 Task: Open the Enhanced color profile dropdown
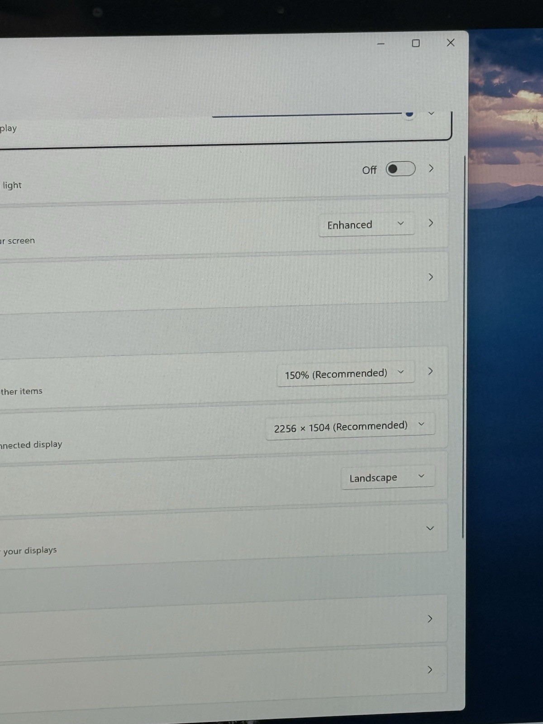click(x=367, y=224)
